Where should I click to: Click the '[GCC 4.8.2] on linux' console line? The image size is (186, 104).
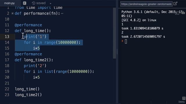tap(139, 20)
